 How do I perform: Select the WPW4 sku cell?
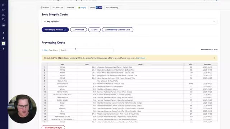[x=62, y=67]
